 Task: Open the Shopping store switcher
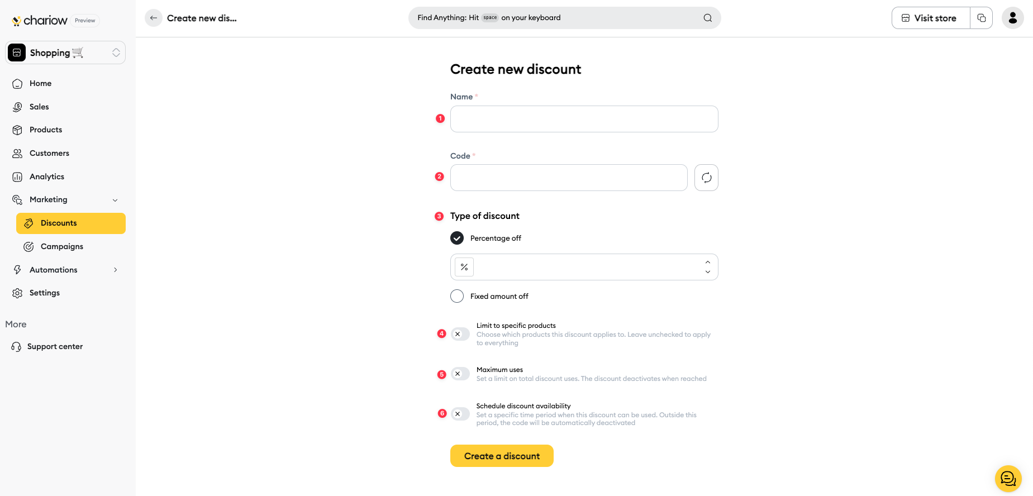click(65, 53)
